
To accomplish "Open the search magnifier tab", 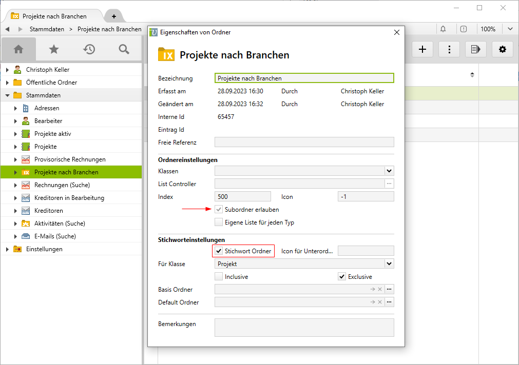I will (x=124, y=49).
